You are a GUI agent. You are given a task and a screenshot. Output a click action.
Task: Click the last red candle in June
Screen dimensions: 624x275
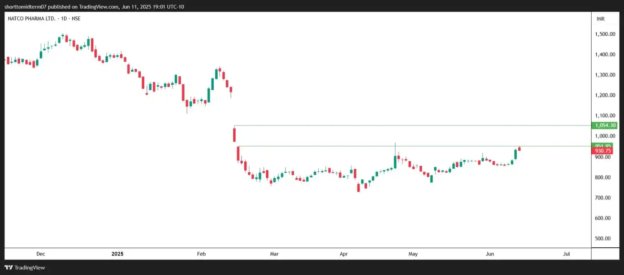coord(519,149)
